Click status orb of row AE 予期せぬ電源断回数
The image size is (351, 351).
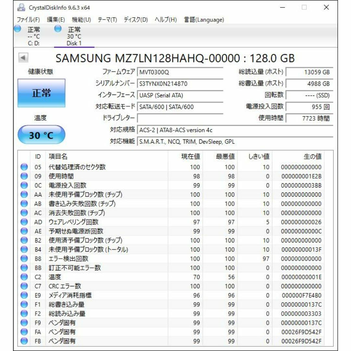pos(24,231)
